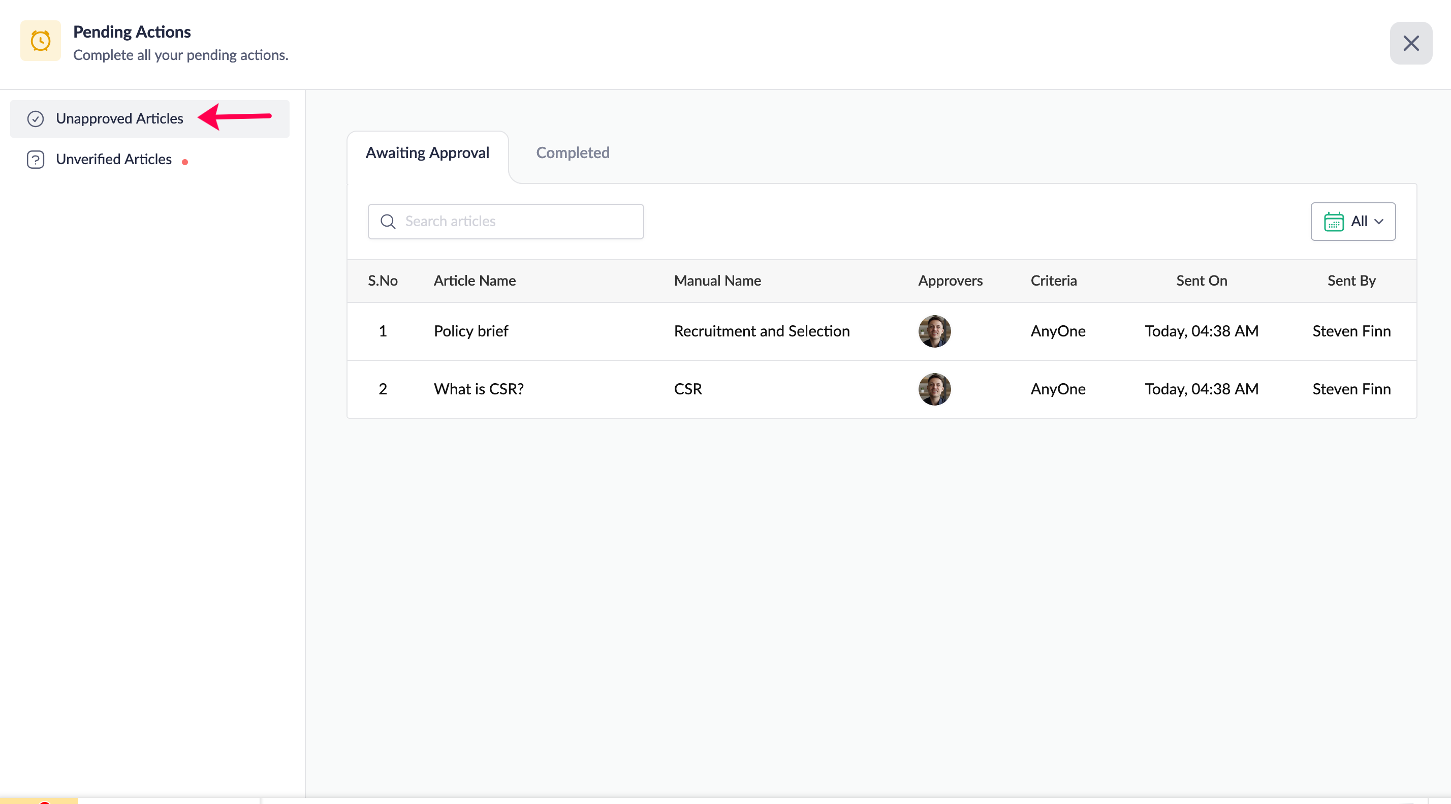The width and height of the screenshot is (1451, 804).
Task: Open the Policy brief article
Action: click(x=471, y=331)
